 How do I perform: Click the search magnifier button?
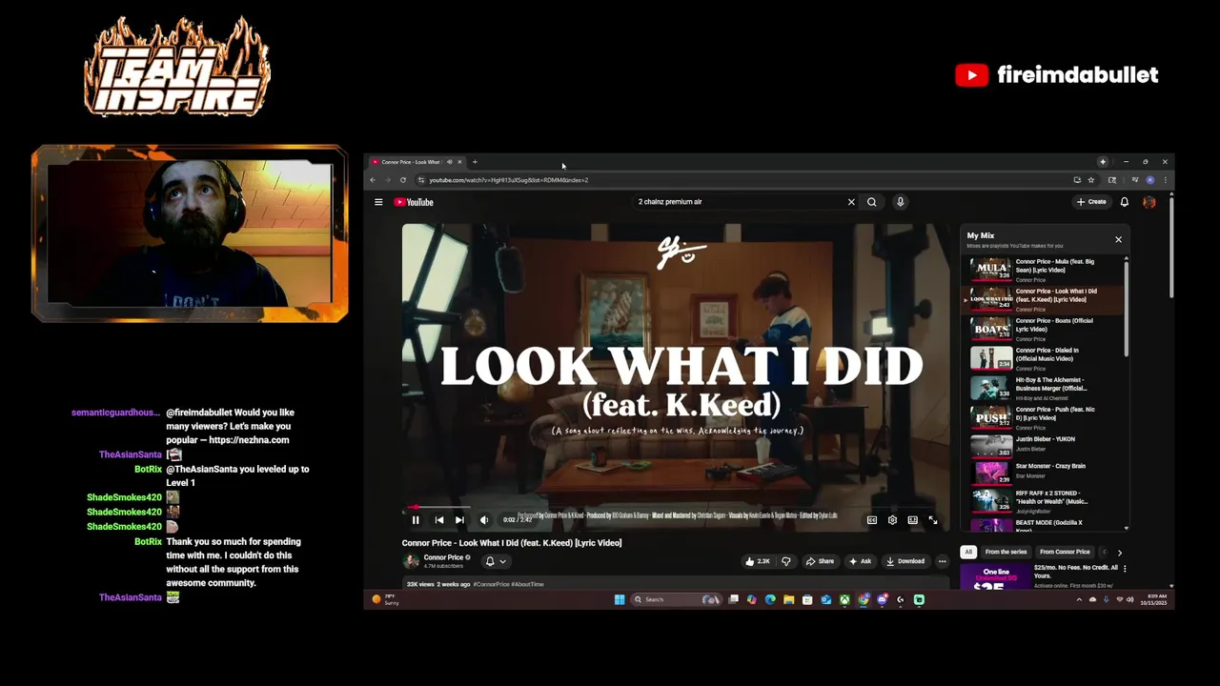(871, 202)
